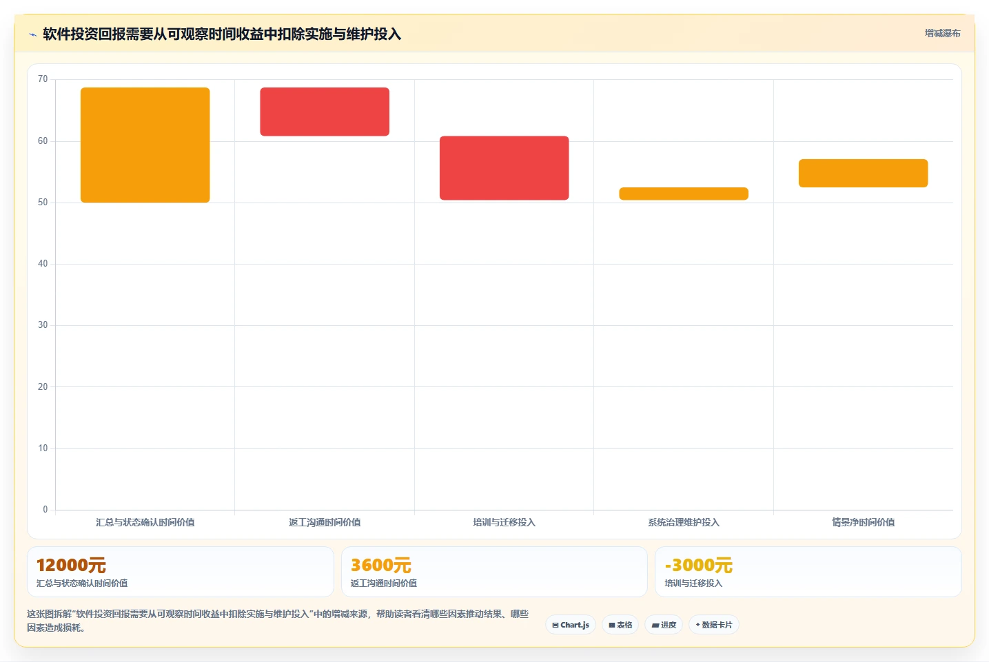Click the y-axis value 0
The width and height of the screenshot is (989, 662).
(x=45, y=510)
